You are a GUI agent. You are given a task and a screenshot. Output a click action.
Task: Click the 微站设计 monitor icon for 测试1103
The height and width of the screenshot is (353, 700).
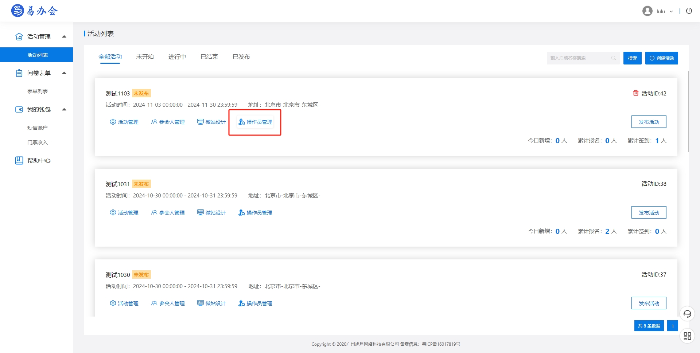pyautogui.click(x=201, y=122)
